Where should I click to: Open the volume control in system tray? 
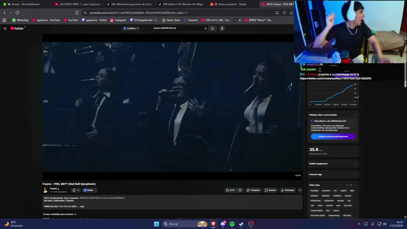click(x=384, y=224)
